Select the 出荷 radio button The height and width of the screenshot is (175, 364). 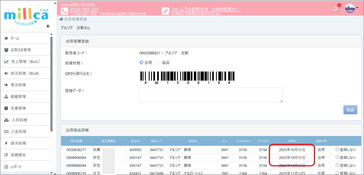141,62
